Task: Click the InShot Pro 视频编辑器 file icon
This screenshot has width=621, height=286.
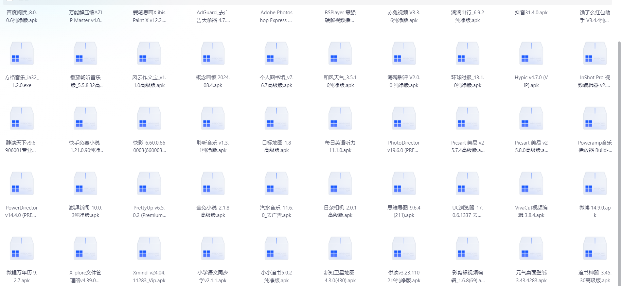Action: pyautogui.click(x=595, y=53)
